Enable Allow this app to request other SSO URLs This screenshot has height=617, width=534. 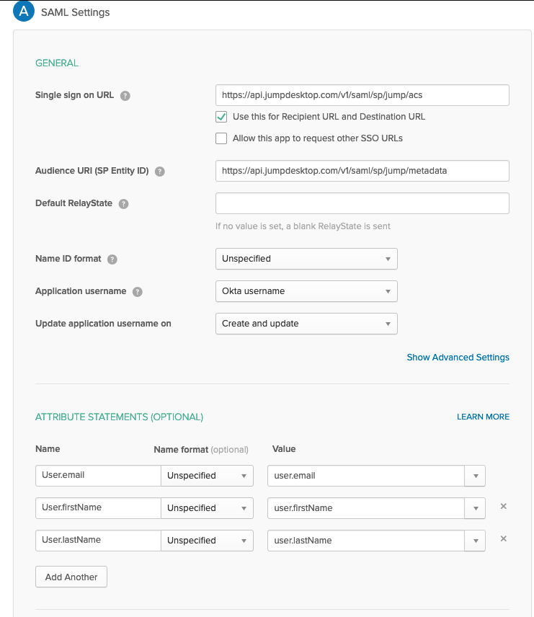tap(221, 138)
